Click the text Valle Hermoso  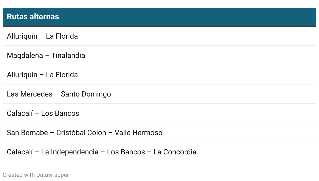click(x=139, y=133)
